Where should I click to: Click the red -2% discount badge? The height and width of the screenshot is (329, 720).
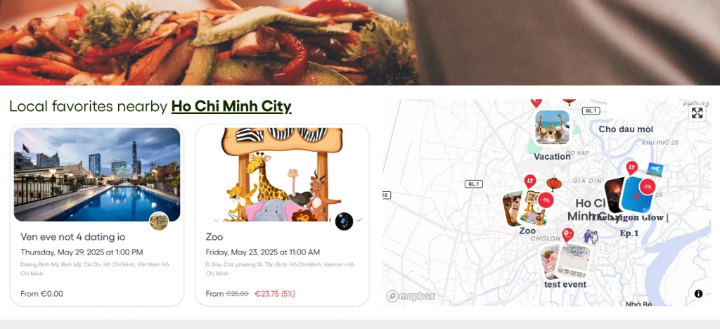[648, 187]
